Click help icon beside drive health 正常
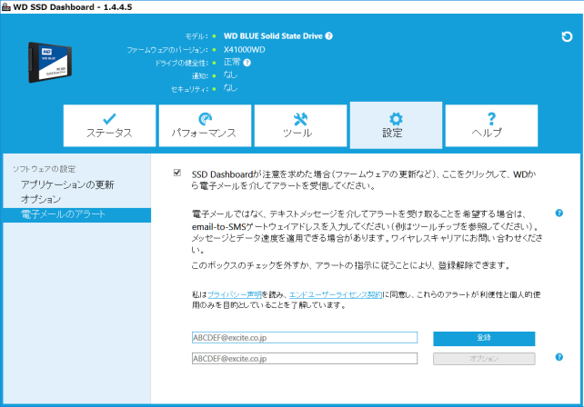This screenshot has height=407, width=584. point(247,63)
